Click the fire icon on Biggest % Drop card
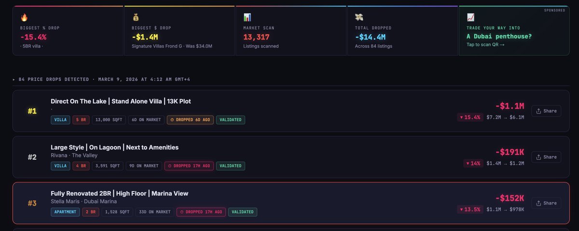This screenshot has width=579, height=231. point(24,17)
